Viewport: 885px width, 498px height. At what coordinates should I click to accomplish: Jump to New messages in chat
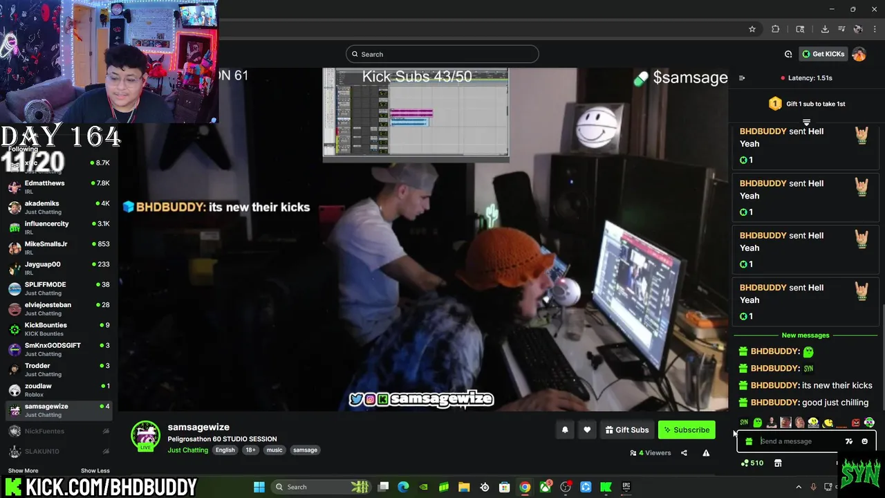coord(805,335)
